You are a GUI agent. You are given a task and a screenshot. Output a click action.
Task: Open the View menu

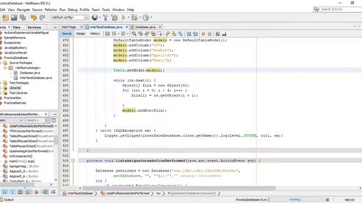(11, 10)
